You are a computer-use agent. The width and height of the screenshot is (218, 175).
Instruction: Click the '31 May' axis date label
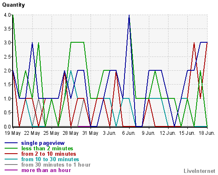(90, 133)
